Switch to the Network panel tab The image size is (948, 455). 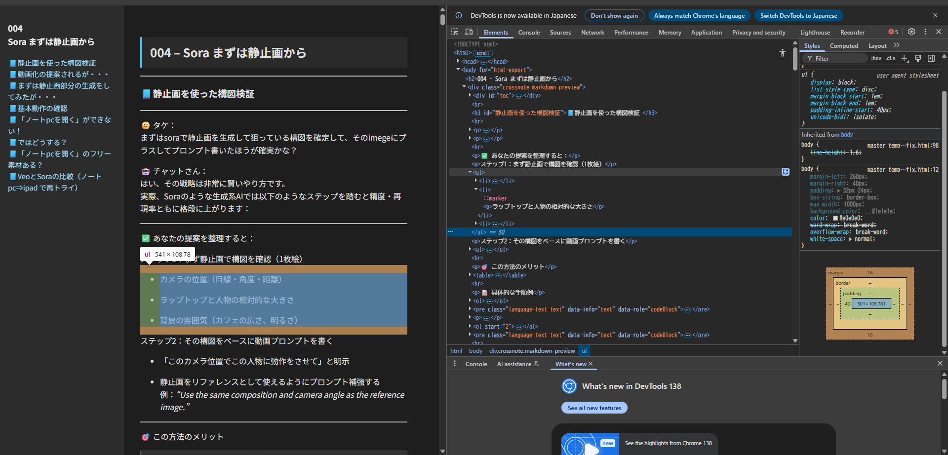(x=592, y=33)
